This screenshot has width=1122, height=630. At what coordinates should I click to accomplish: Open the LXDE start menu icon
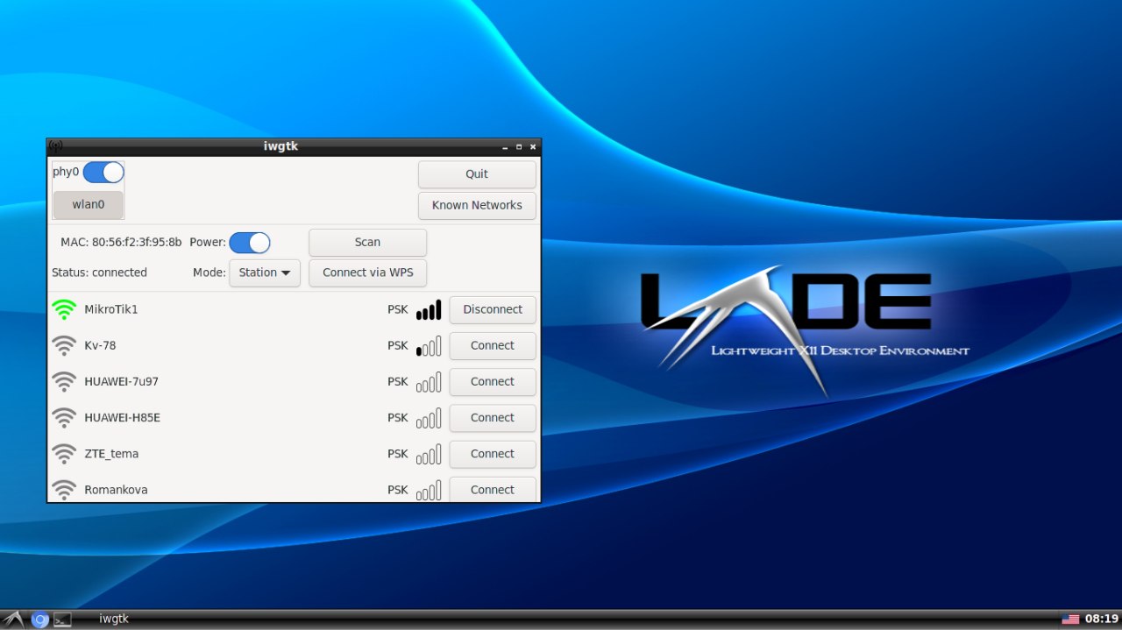click(x=13, y=619)
